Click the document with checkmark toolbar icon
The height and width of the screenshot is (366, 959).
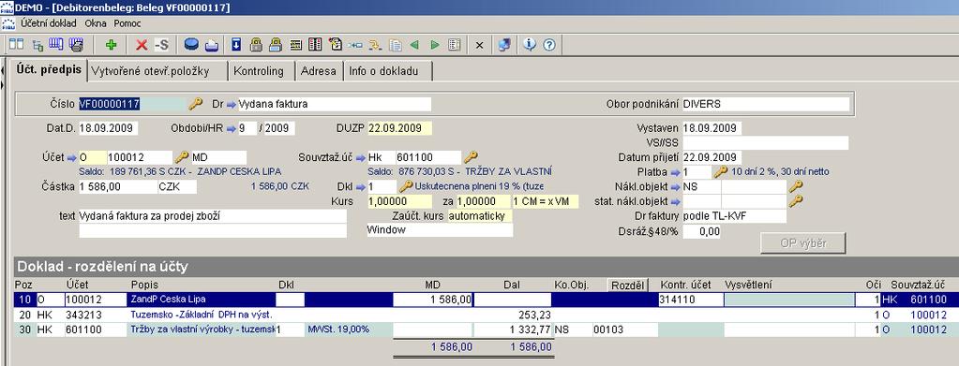[336, 45]
